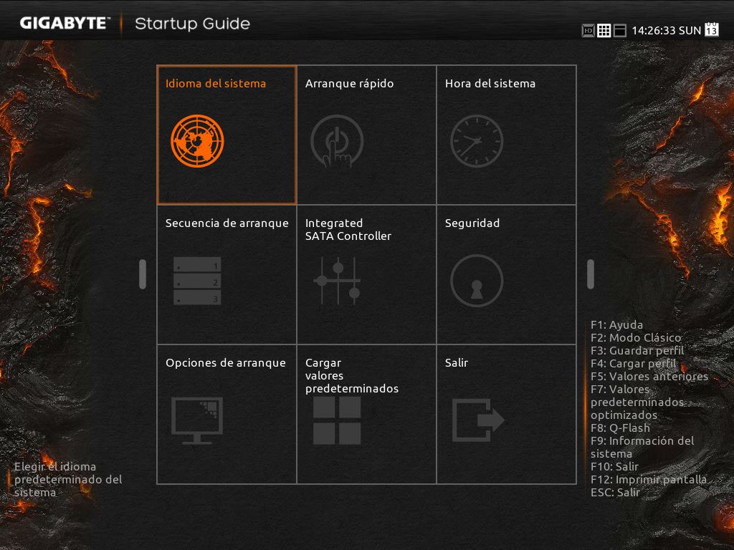Select the Salir tile label

457,363
